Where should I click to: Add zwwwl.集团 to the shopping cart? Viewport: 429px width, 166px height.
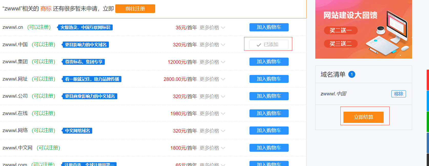click(x=269, y=62)
